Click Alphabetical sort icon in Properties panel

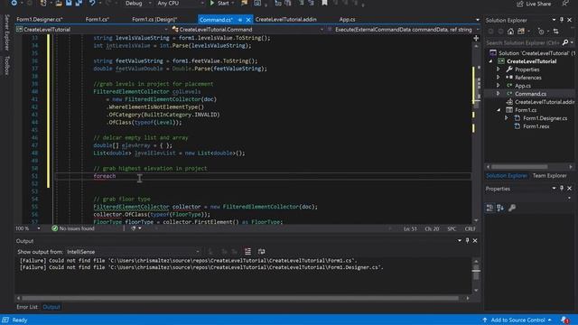click(x=500, y=208)
